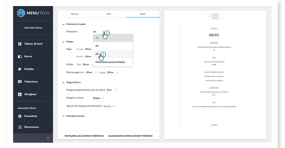This screenshot has width=285, height=148.
Task: Click the Déconnexion logout icon
Action: coord(20,127)
